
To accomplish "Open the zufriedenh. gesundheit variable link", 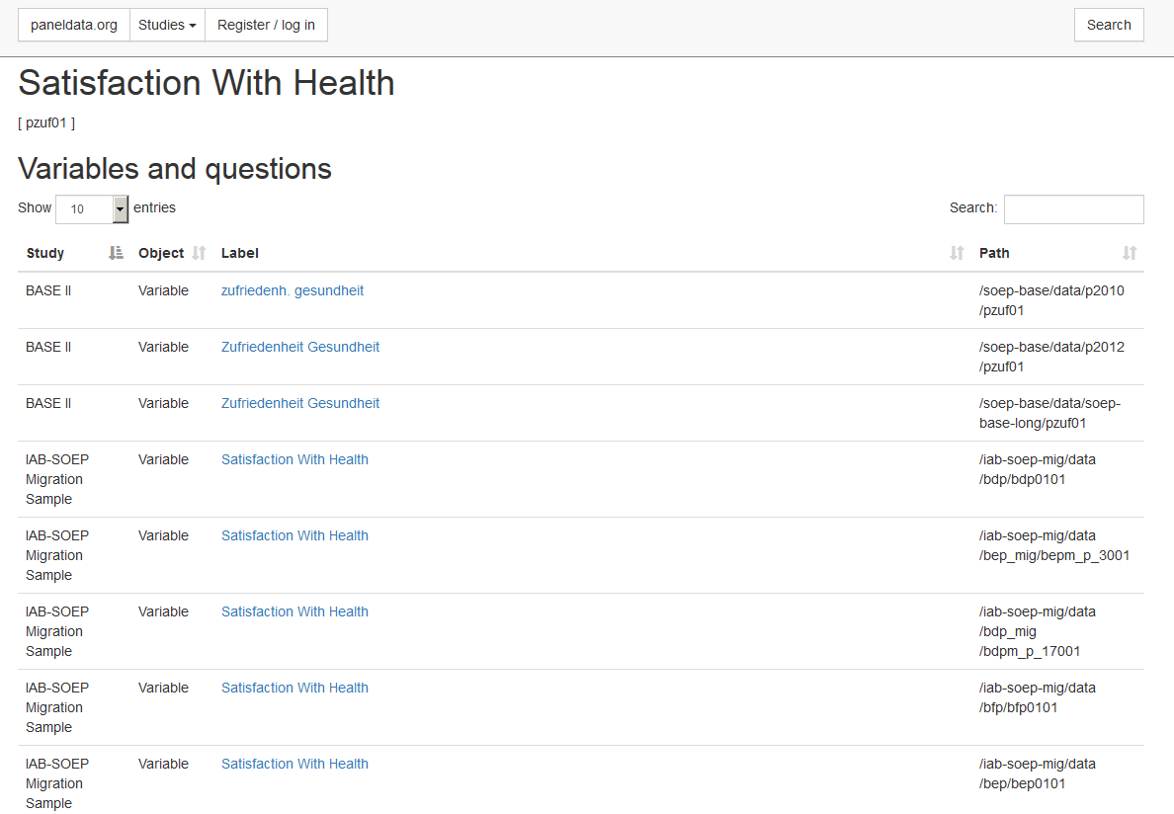I will (x=292, y=290).
